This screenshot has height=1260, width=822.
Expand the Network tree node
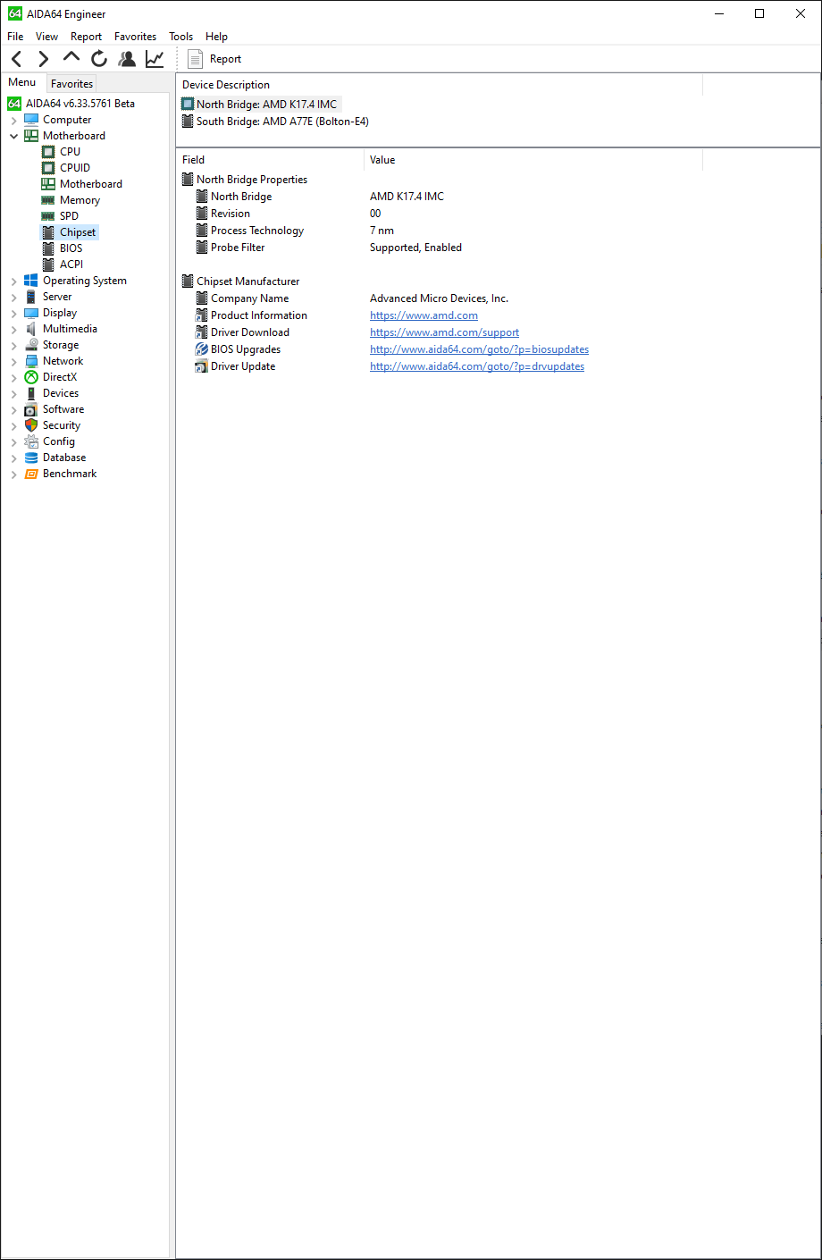pos(13,361)
